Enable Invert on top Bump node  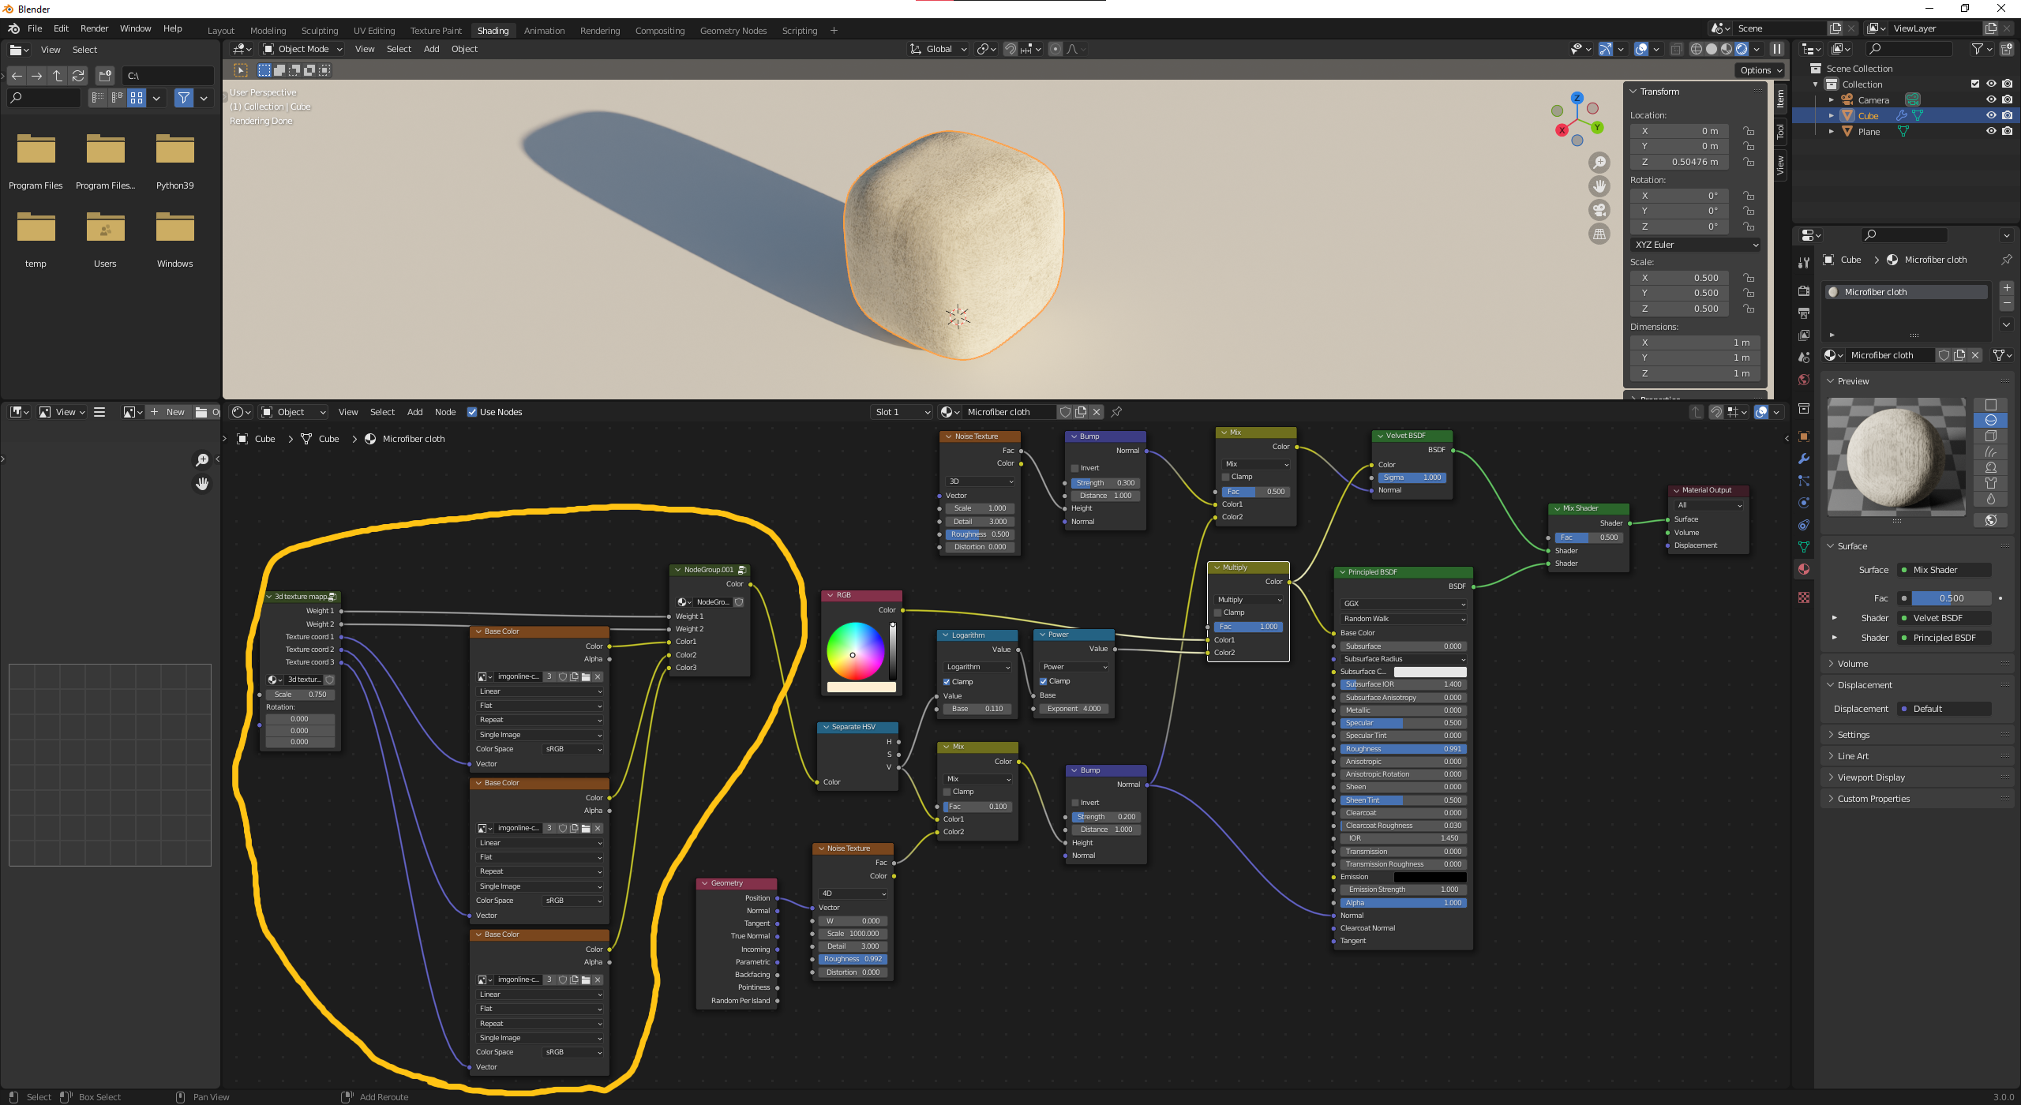1074,468
